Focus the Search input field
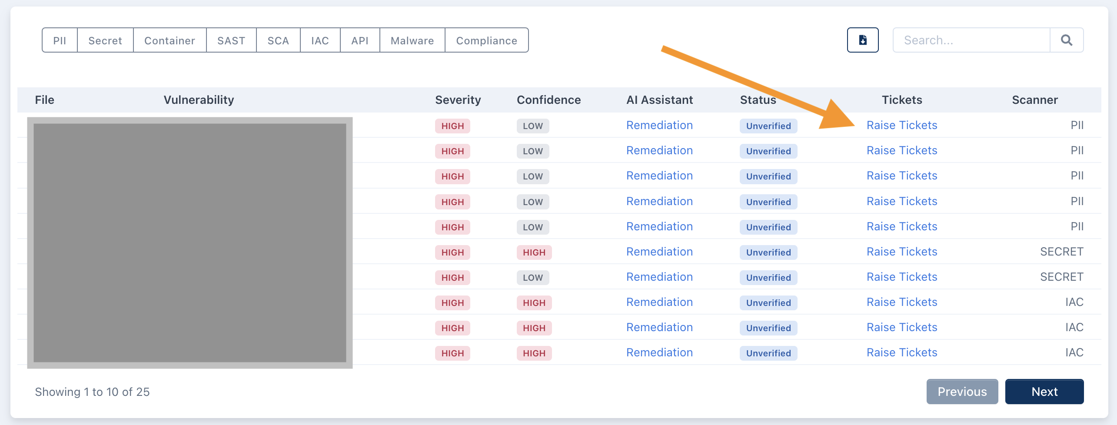 click(971, 40)
